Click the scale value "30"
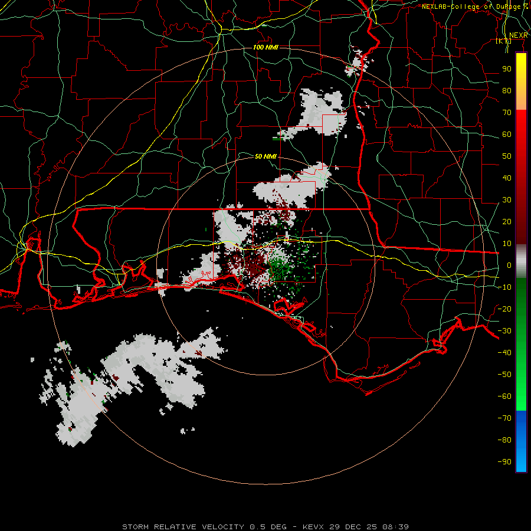Image resolution: width=531 pixels, height=531 pixels. point(507,200)
